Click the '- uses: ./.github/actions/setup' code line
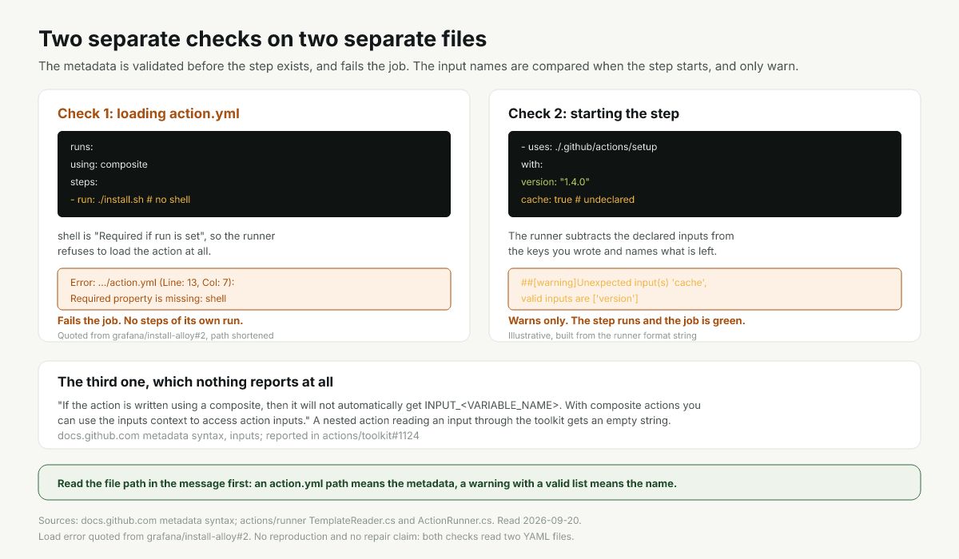Image resolution: width=959 pixels, height=559 pixels. (589, 147)
